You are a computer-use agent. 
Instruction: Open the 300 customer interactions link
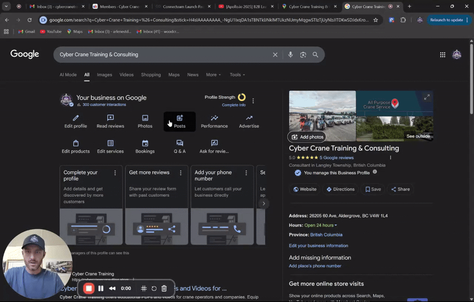[x=104, y=105]
